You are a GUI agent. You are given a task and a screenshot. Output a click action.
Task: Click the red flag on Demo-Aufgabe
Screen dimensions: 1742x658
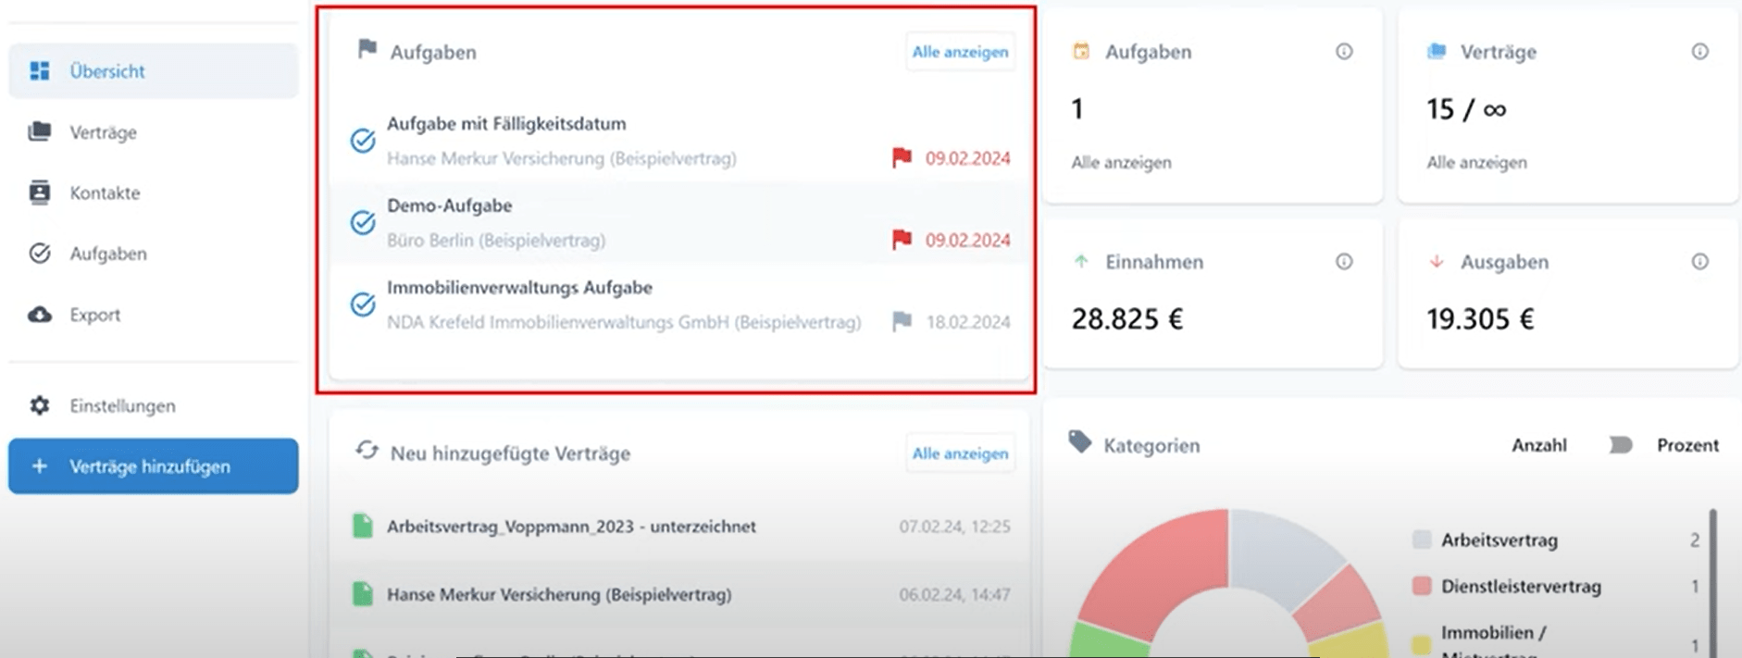(902, 241)
